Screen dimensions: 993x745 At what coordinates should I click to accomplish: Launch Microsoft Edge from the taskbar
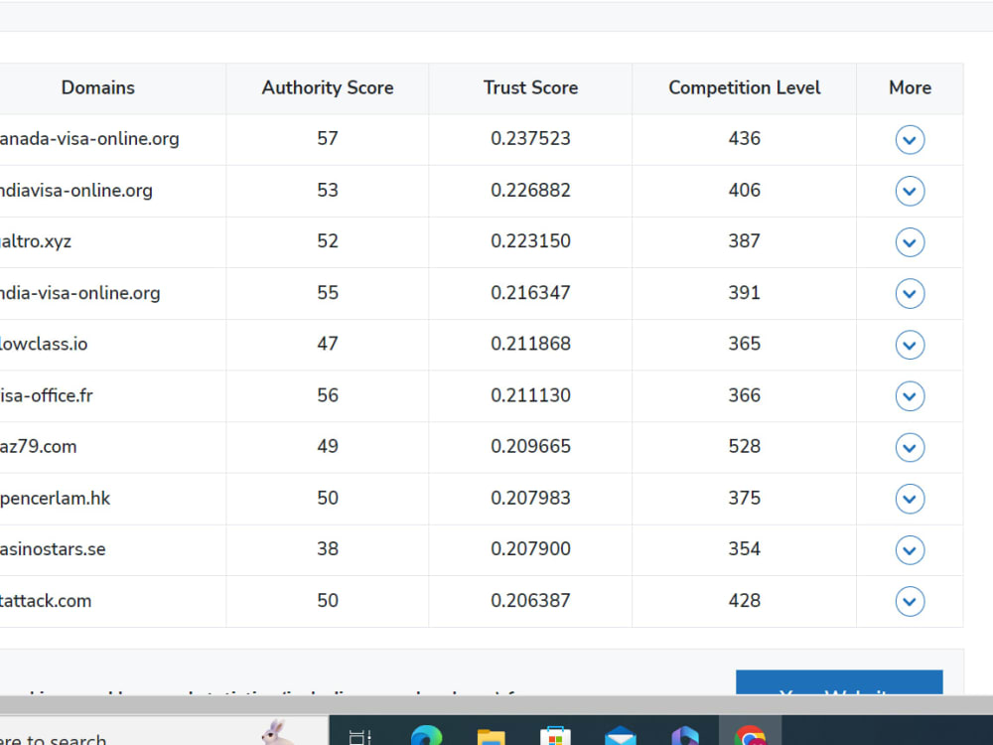pyautogui.click(x=426, y=735)
